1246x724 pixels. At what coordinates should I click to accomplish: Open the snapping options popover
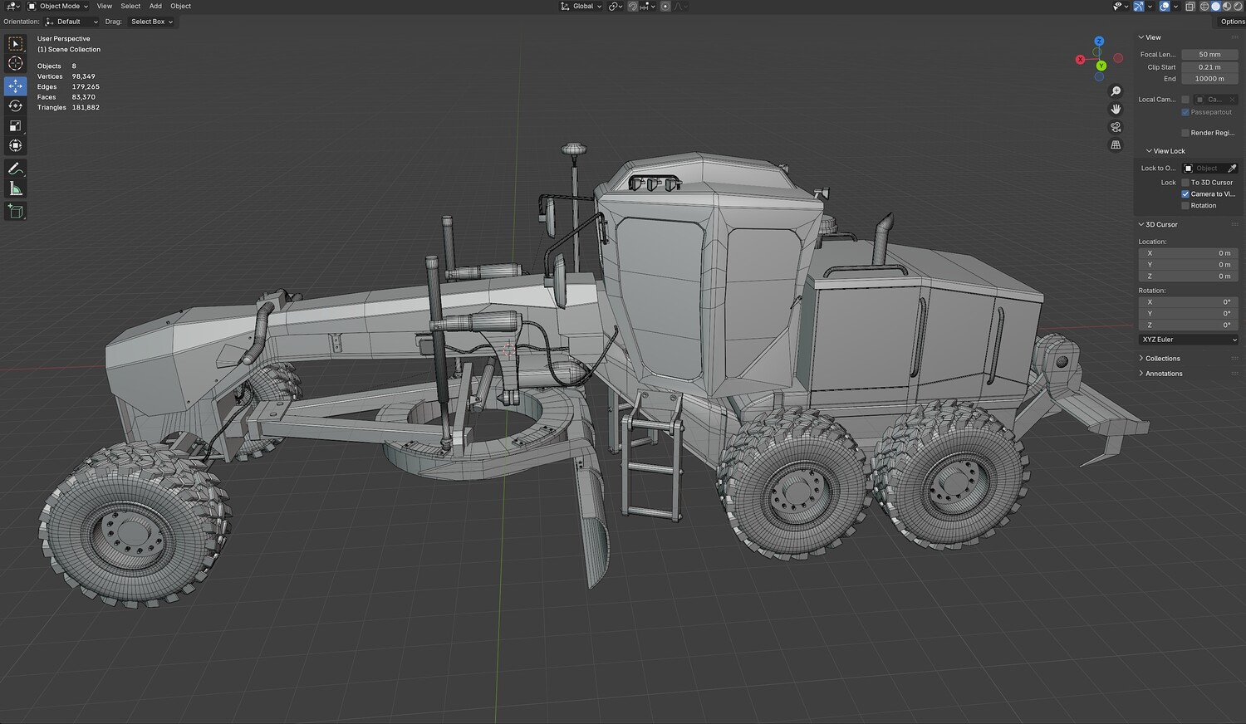[x=647, y=6]
